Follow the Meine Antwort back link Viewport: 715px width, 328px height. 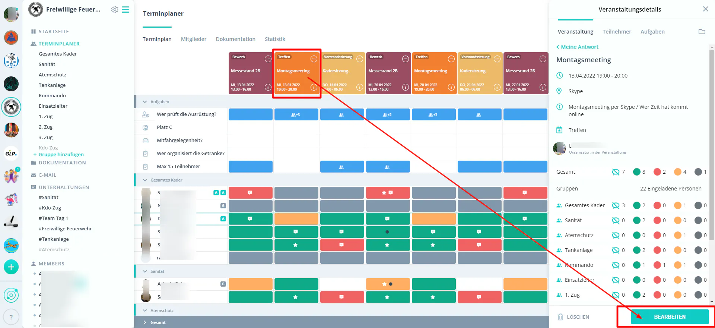577,47
